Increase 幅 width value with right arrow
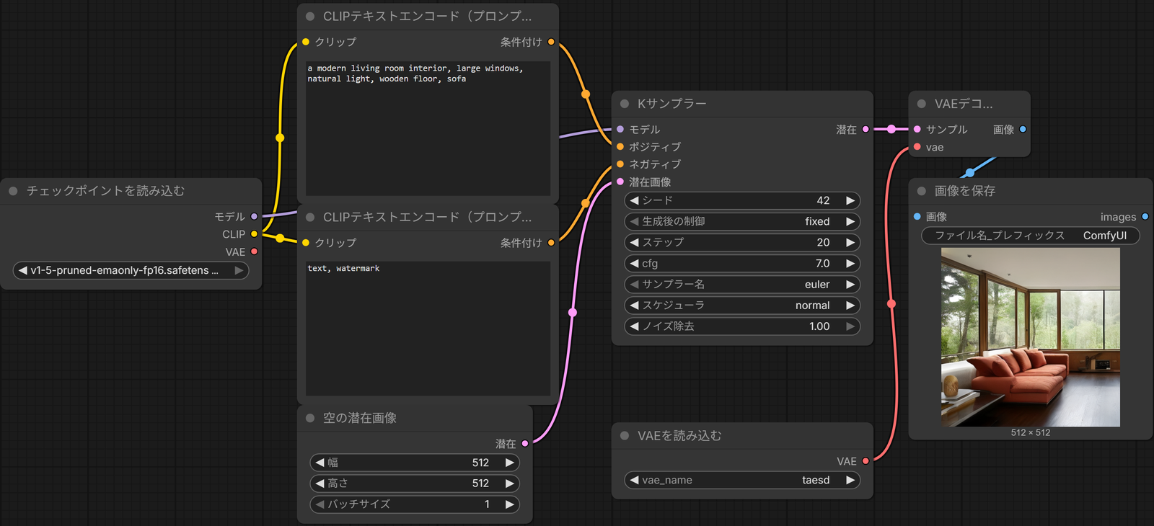 (510, 463)
